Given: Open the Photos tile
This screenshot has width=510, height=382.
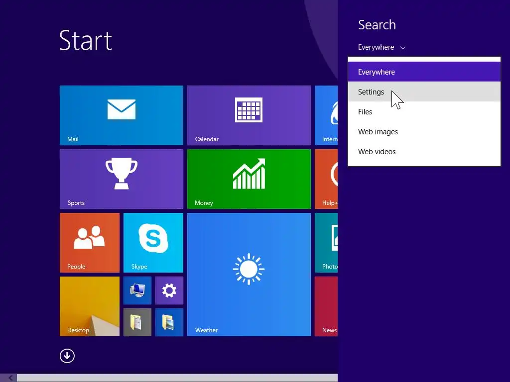Looking at the screenshot, I should [x=326, y=243].
